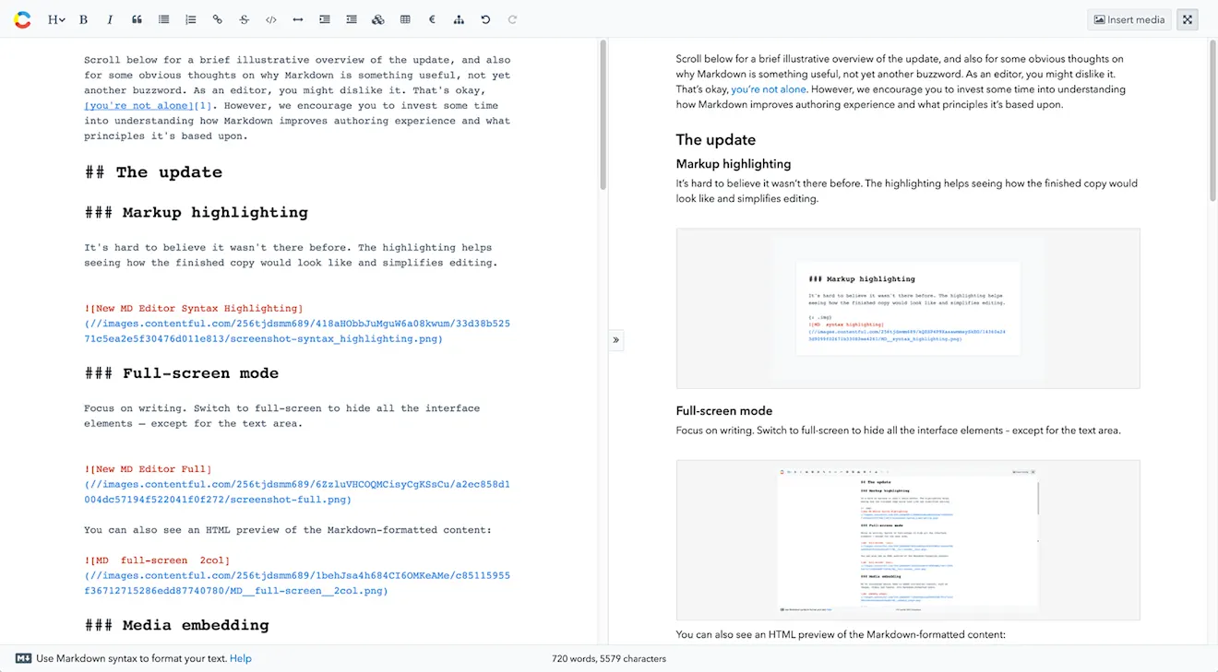The width and height of the screenshot is (1218, 672).
Task: Click "![MD full-screen 2col]" image markup
Action: (157, 560)
